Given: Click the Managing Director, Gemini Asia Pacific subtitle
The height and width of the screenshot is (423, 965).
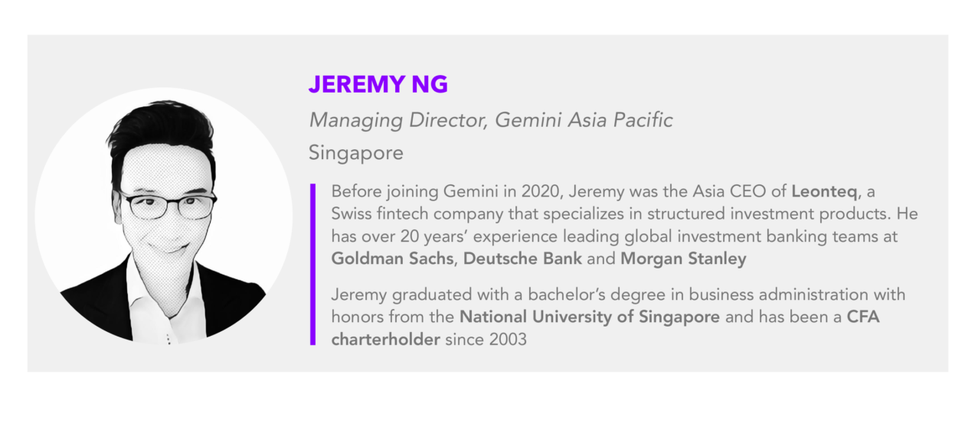Looking at the screenshot, I should click(491, 120).
